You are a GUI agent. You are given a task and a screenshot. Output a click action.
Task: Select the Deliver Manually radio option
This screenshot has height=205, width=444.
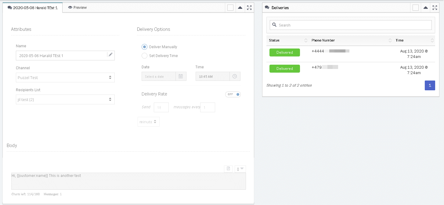click(145, 47)
